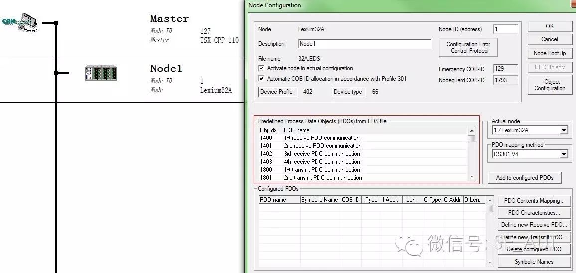Click the Cancel button

[550, 39]
